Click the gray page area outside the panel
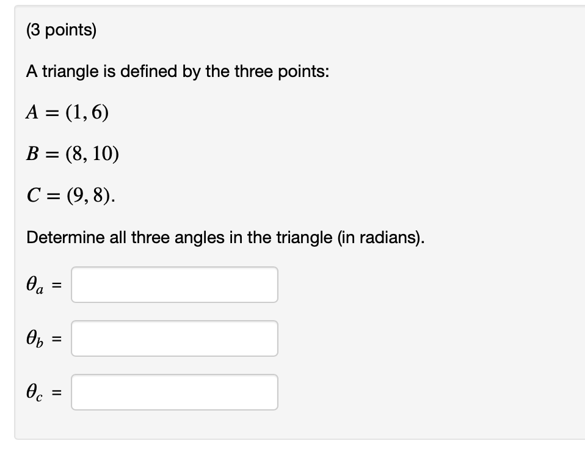 point(7,244)
